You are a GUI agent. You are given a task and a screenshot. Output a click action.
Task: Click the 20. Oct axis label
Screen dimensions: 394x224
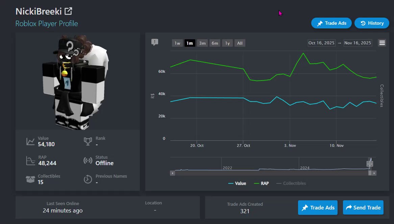197,145
